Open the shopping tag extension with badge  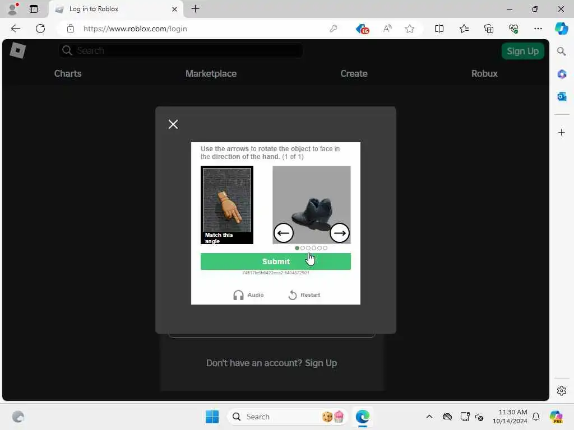(x=362, y=29)
